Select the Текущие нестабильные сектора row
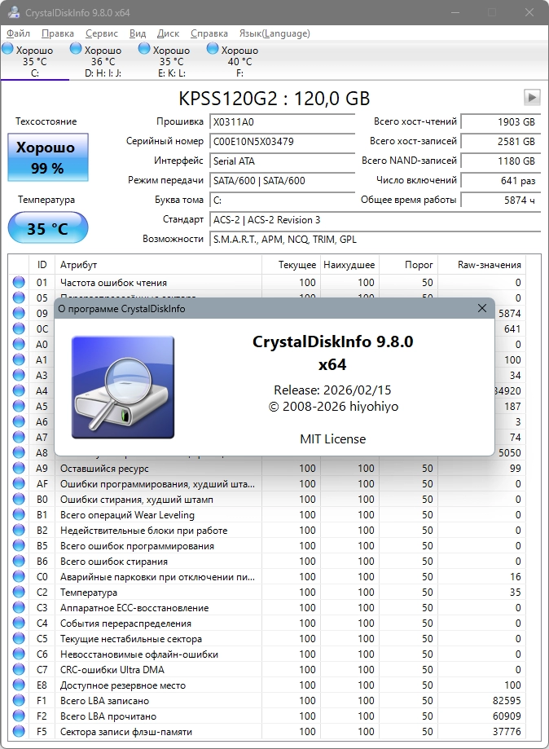Screen dimensions: 549x749 click(267, 639)
